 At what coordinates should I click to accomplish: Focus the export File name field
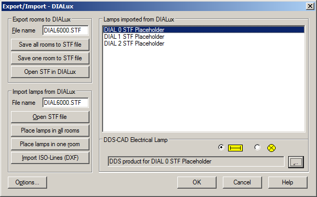tap(65, 30)
